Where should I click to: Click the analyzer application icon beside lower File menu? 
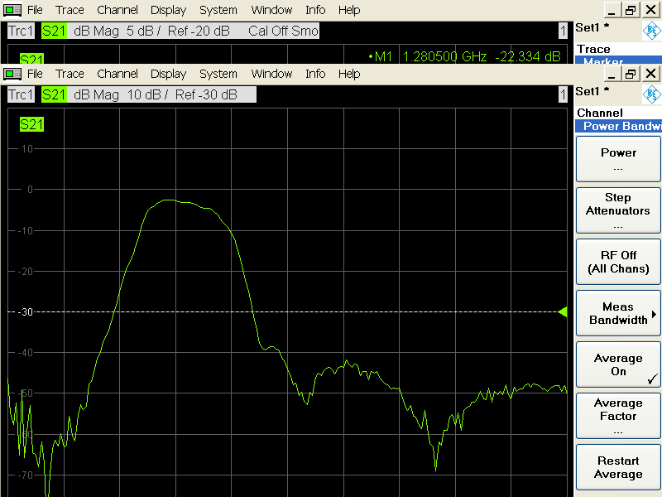(12, 74)
